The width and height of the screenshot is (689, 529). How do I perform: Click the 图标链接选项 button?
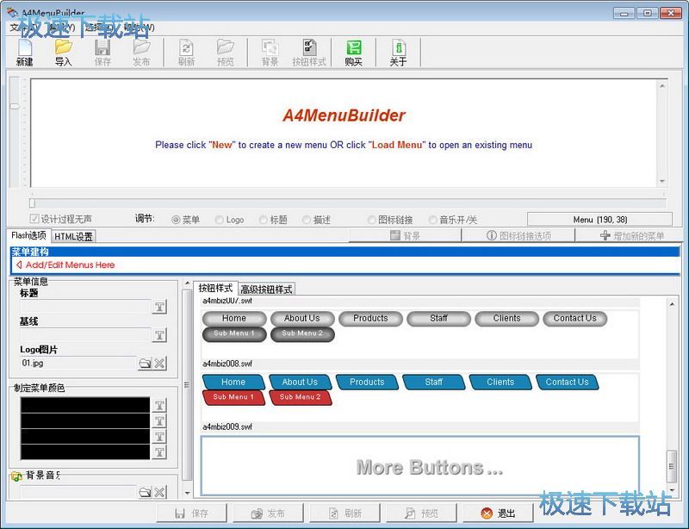518,236
